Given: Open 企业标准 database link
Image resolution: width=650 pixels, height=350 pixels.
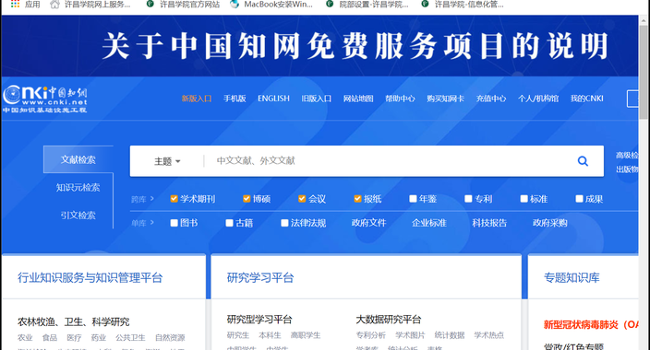Looking at the screenshot, I should click(x=429, y=223).
